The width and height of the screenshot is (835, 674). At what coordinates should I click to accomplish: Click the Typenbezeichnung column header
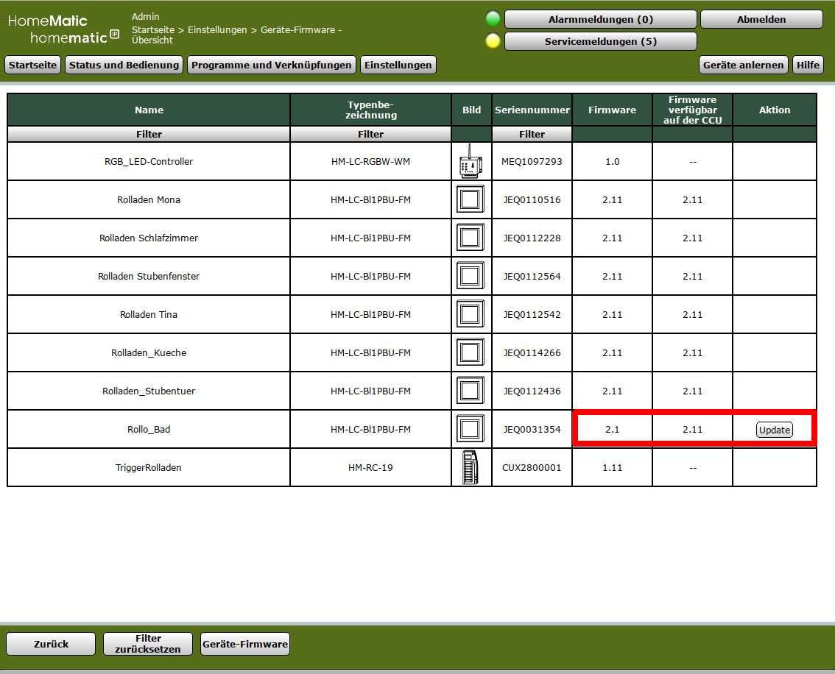(370, 110)
